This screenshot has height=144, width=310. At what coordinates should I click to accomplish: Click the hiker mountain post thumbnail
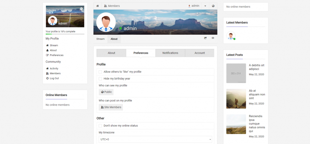click(x=236, y=99)
